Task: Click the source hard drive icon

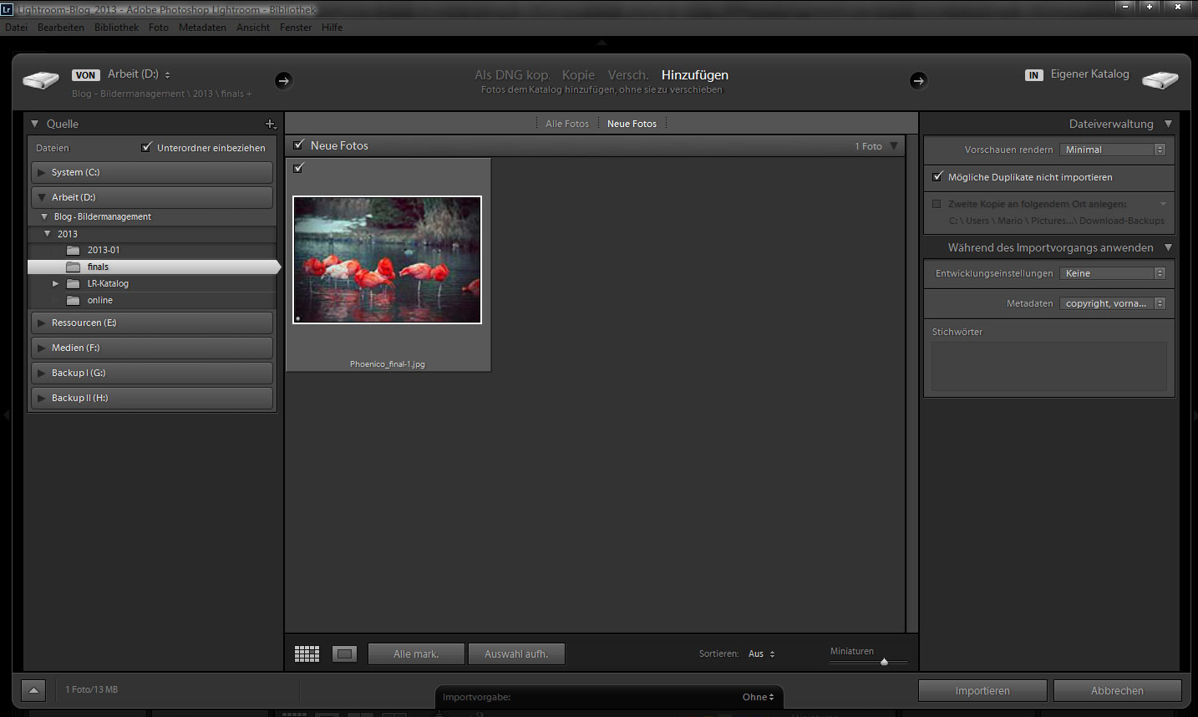Action: pyautogui.click(x=40, y=80)
